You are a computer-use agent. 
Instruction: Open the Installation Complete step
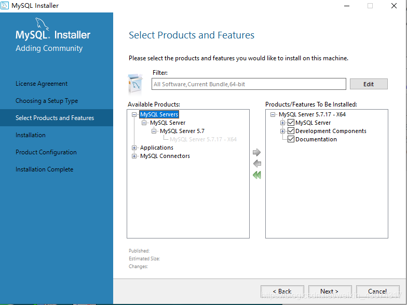coord(45,169)
